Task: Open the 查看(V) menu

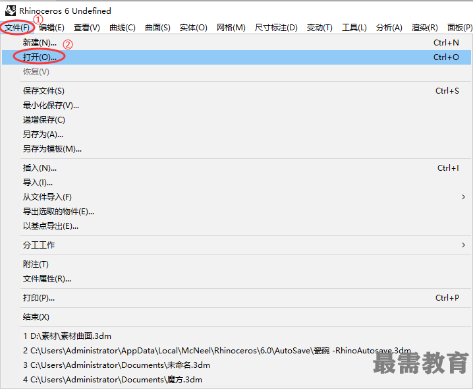Action: point(87,28)
